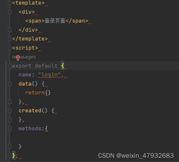The height and width of the screenshot is (162, 179).
Task: Collapse the opening template tag fold marker
Action: (x=10, y=3)
